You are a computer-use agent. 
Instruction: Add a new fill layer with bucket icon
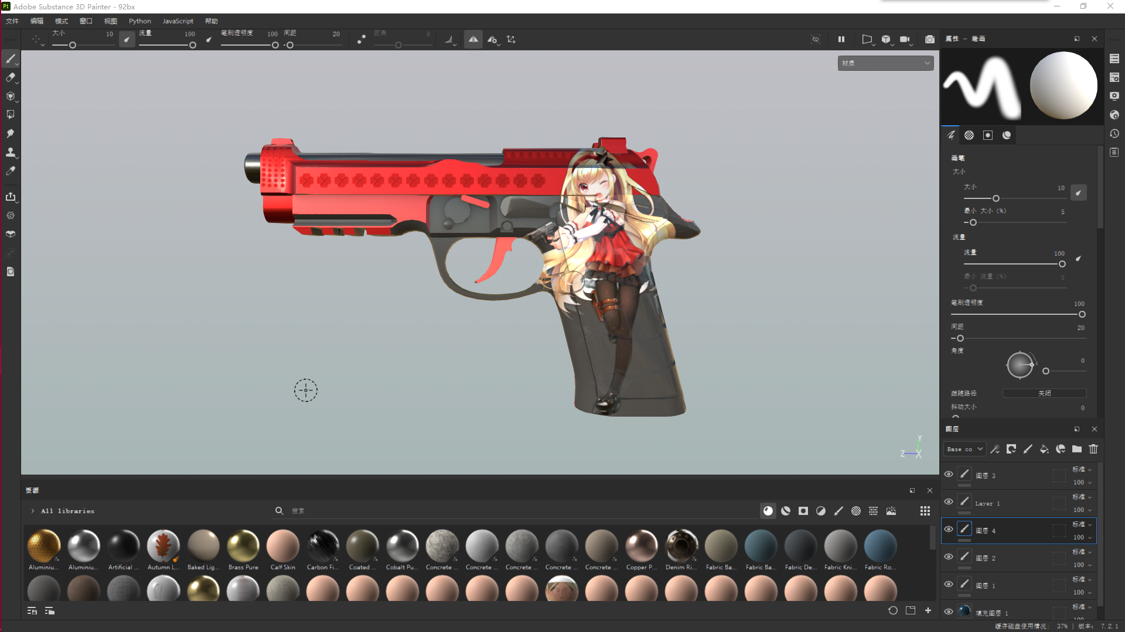tap(1044, 449)
